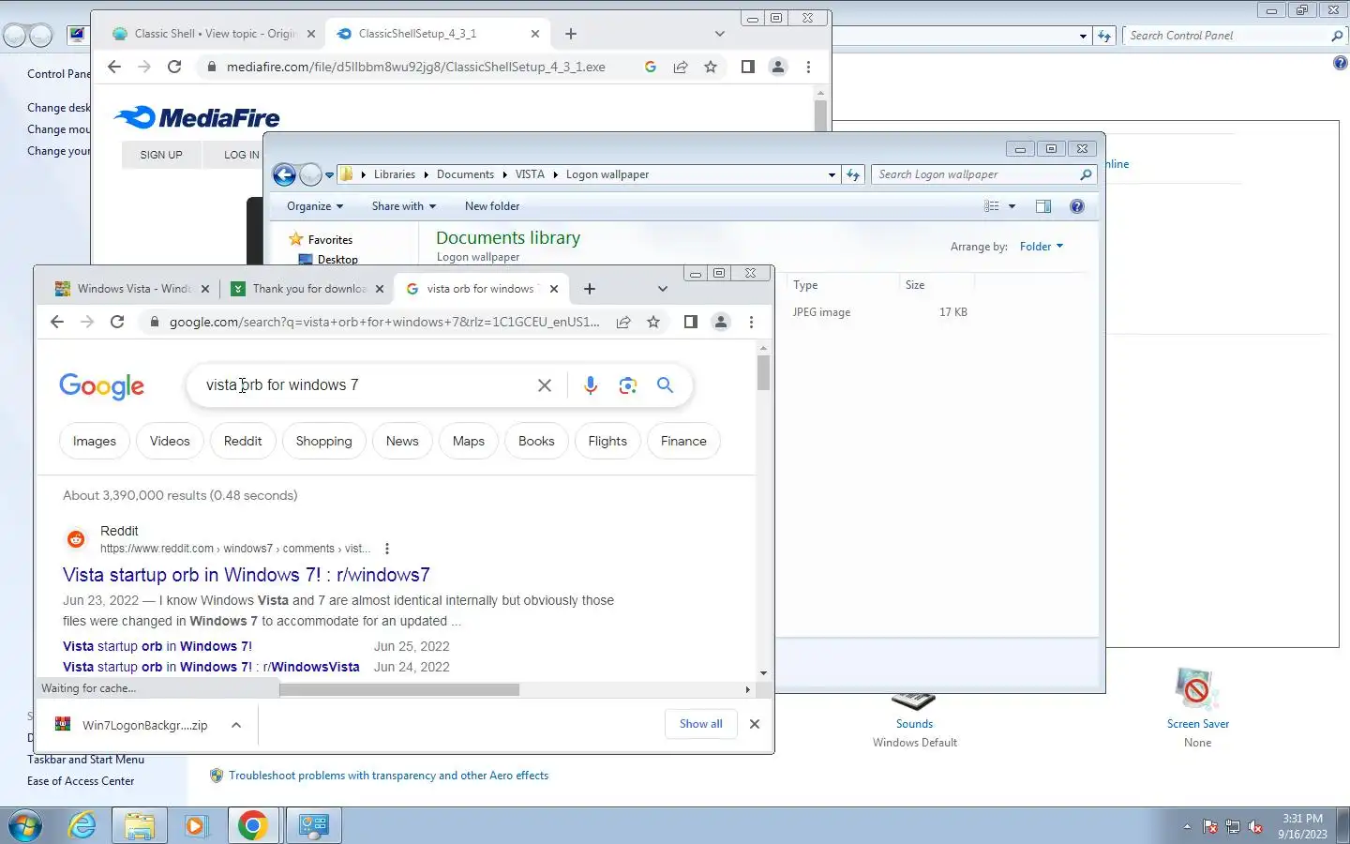The width and height of the screenshot is (1350, 844).
Task: Show hidden tray icons arrow
Action: (x=1187, y=826)
